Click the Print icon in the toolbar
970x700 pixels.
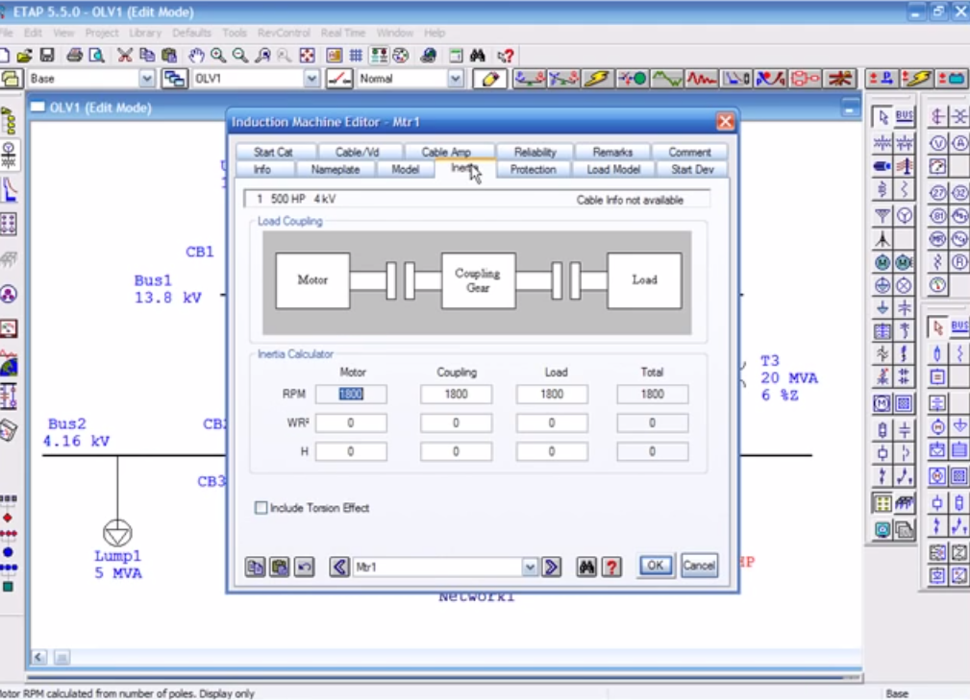click(74, 56)
